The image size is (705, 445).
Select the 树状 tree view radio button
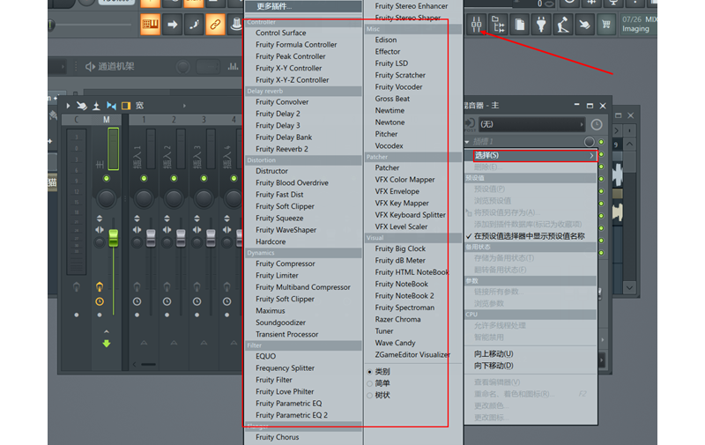369,395
